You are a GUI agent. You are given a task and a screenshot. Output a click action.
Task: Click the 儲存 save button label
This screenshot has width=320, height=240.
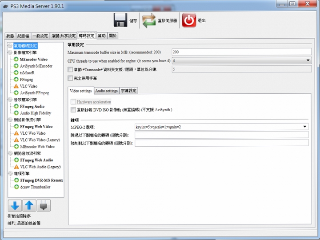pos(133,20)
